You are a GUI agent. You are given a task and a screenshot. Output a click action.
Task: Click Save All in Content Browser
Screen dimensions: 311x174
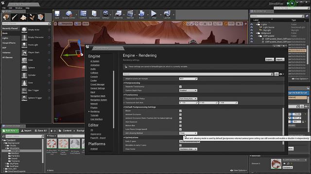[41, 130]
